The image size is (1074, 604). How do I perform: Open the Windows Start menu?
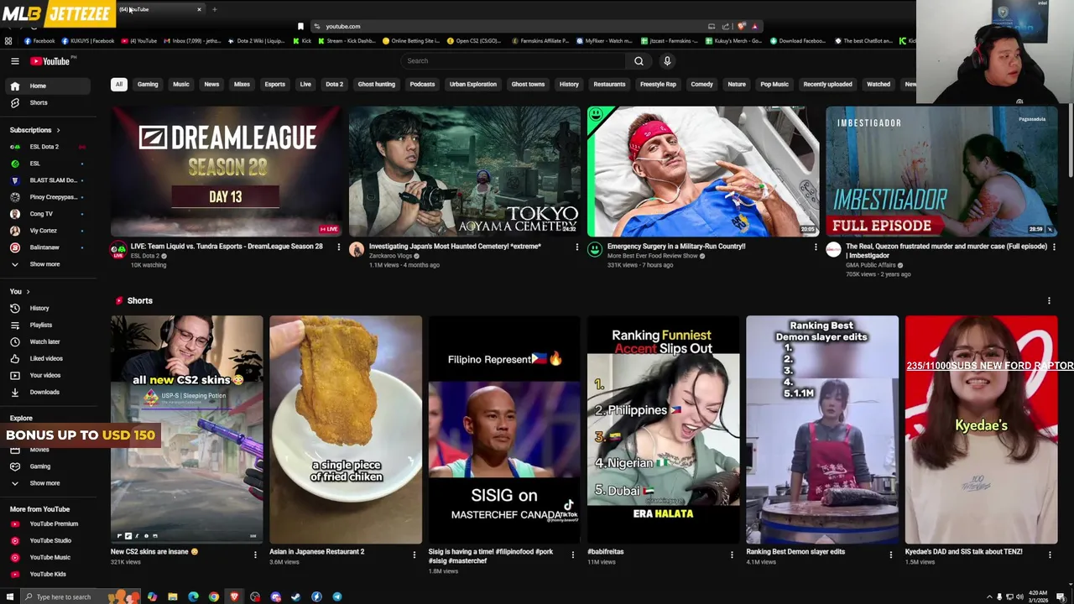[x=10, y=596]
